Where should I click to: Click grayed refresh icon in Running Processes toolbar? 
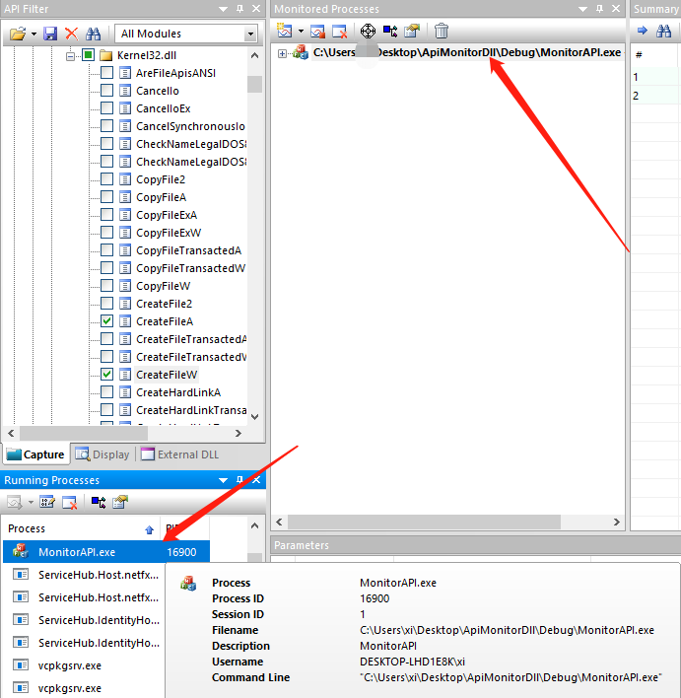tap(15, 502)
